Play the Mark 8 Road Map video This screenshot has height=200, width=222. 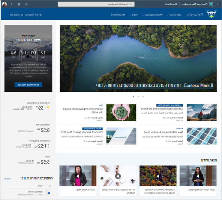pyautogui.click(x=78, y=176)
